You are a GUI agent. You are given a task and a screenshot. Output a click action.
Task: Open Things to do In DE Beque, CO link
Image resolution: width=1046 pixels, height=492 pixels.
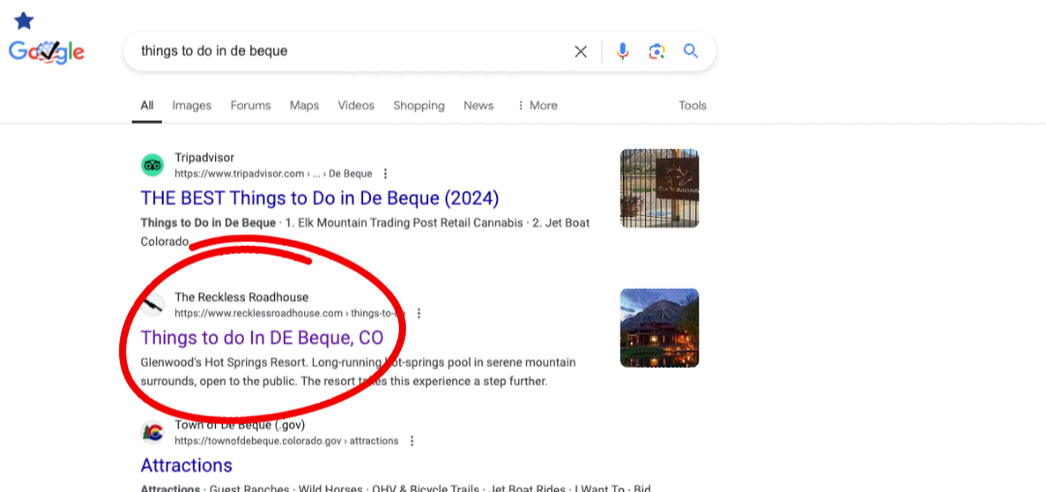pyautogui.click(x=262, y=338)
